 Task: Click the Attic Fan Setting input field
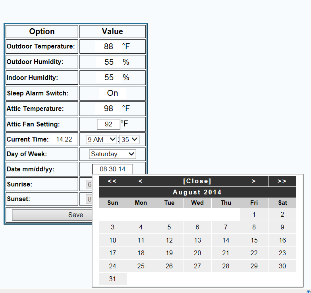(x=108, y=124)
